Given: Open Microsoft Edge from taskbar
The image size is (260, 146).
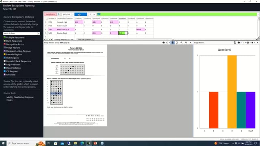Looking at the screenshot, I should coord(82,143).
